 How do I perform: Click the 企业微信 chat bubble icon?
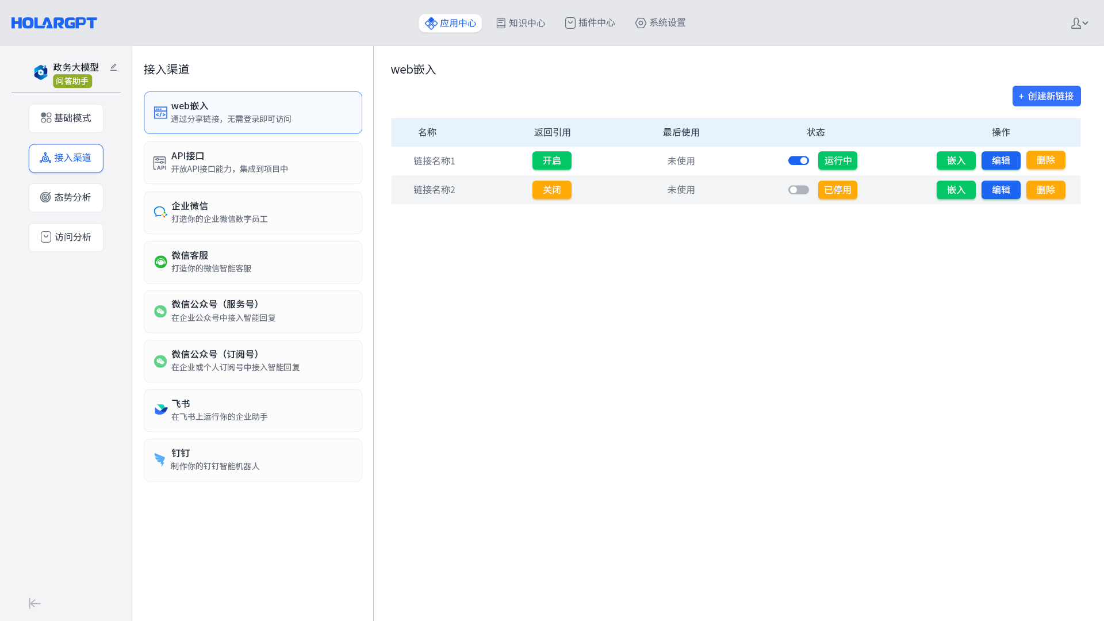(160, 212)
